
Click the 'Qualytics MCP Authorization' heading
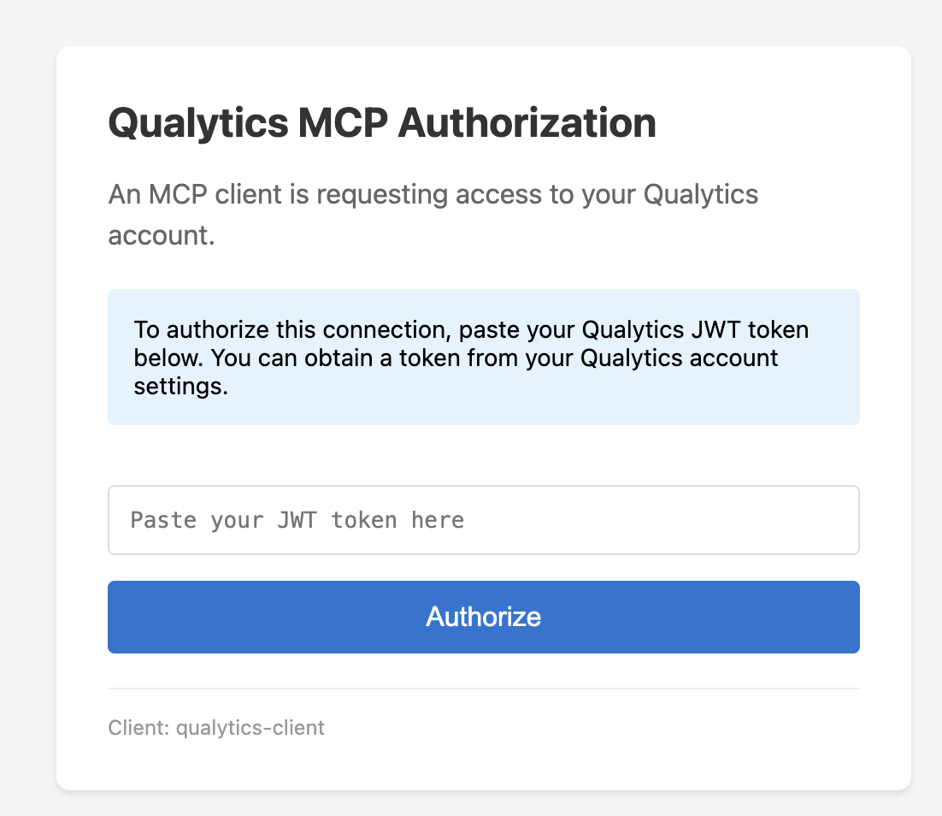click(381, 122)
